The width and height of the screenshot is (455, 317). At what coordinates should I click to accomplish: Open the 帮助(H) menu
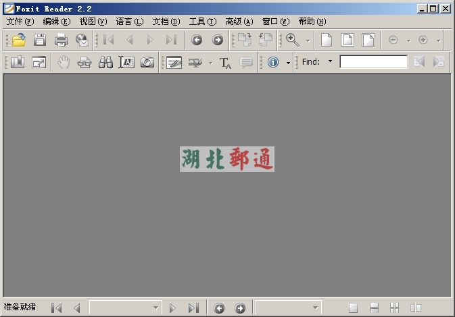312,22
